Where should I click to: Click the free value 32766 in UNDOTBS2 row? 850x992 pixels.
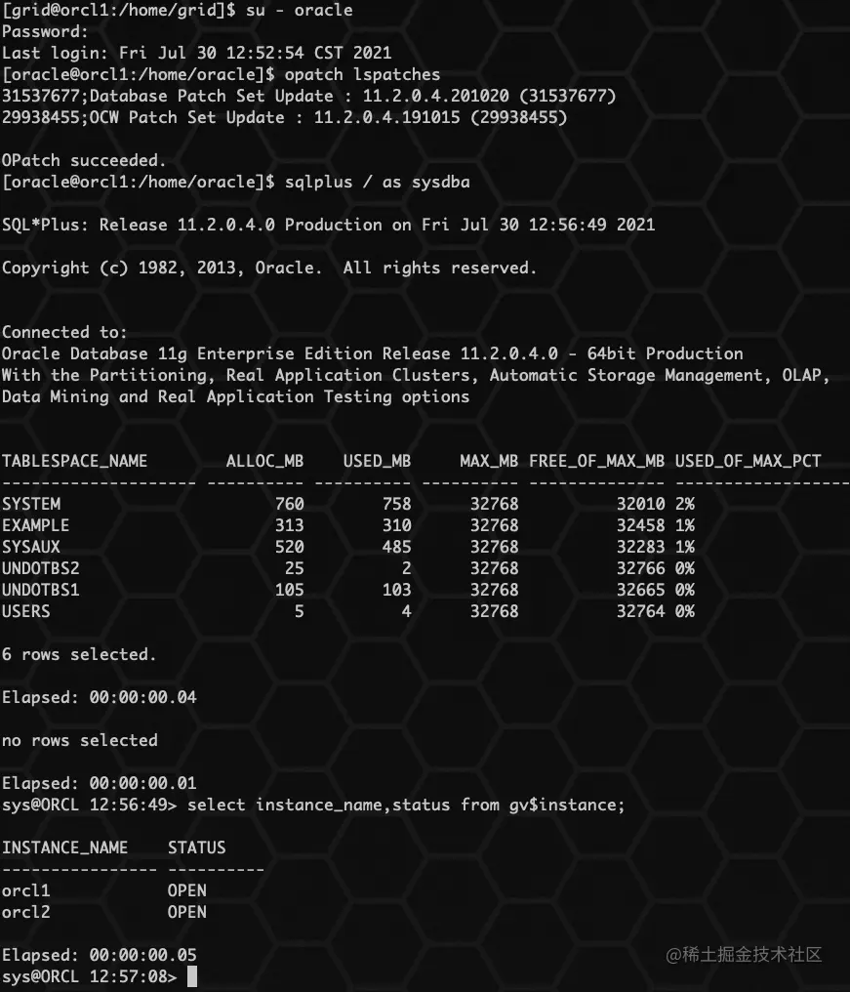(x=640, y=569)
